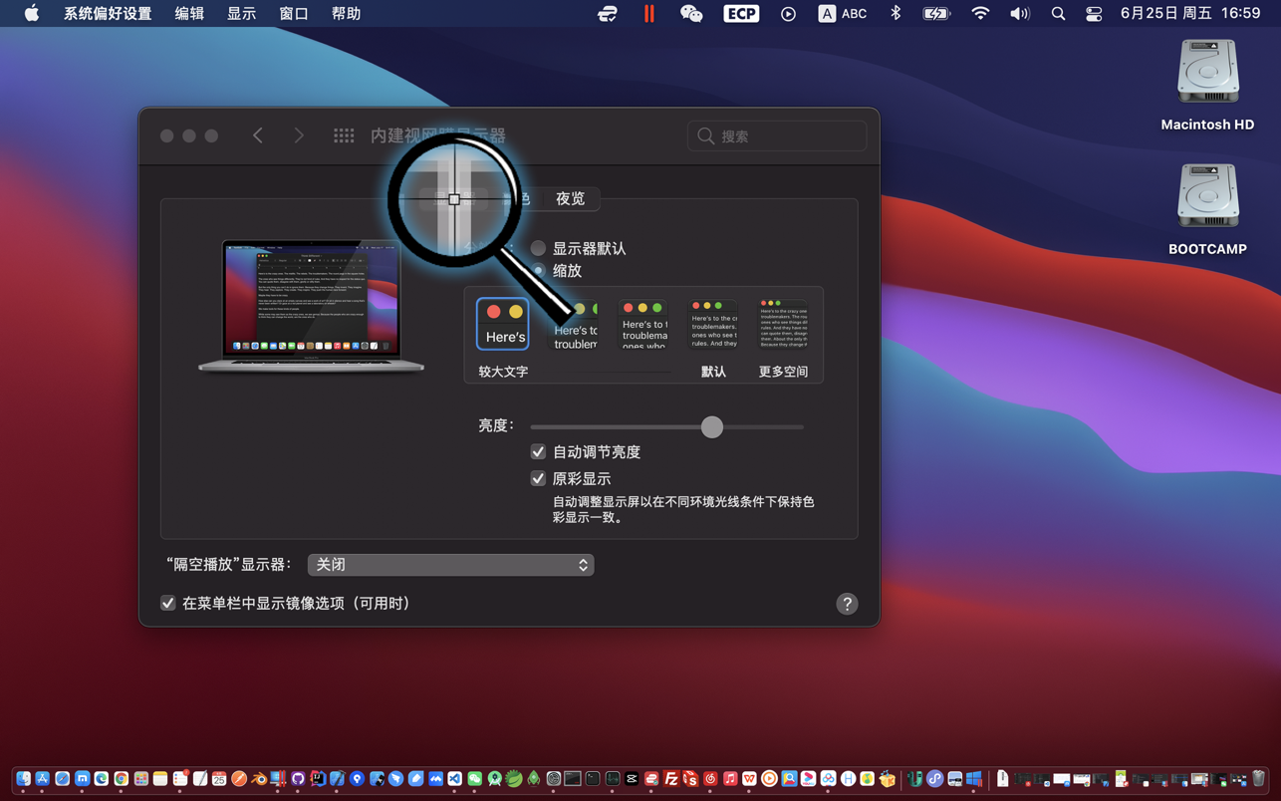Show all preferences via the grid icon
The width and height of the screenshot is (1281, 801).
(344, 135)
